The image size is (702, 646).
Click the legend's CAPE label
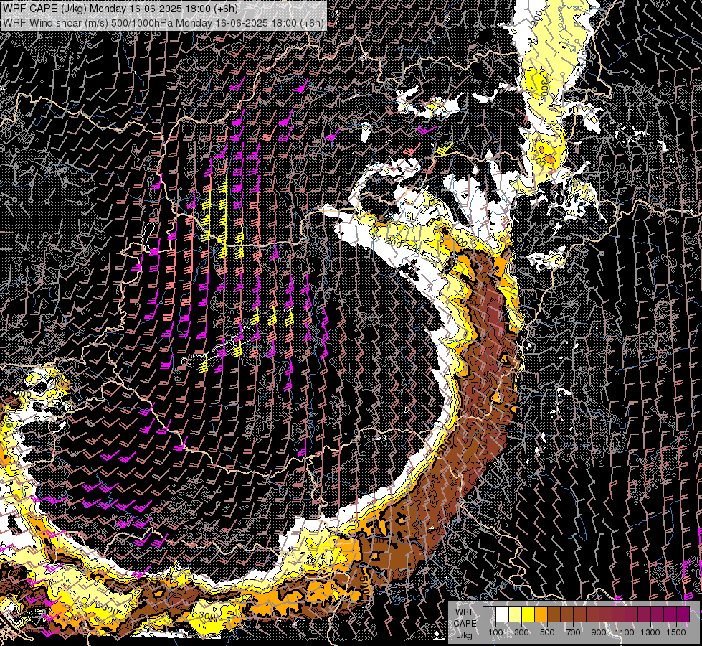click(465, 624)
